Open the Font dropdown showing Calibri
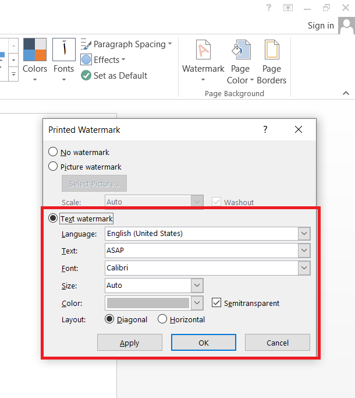The width and height of the screenshot is (355, 398). click(304, 268)
